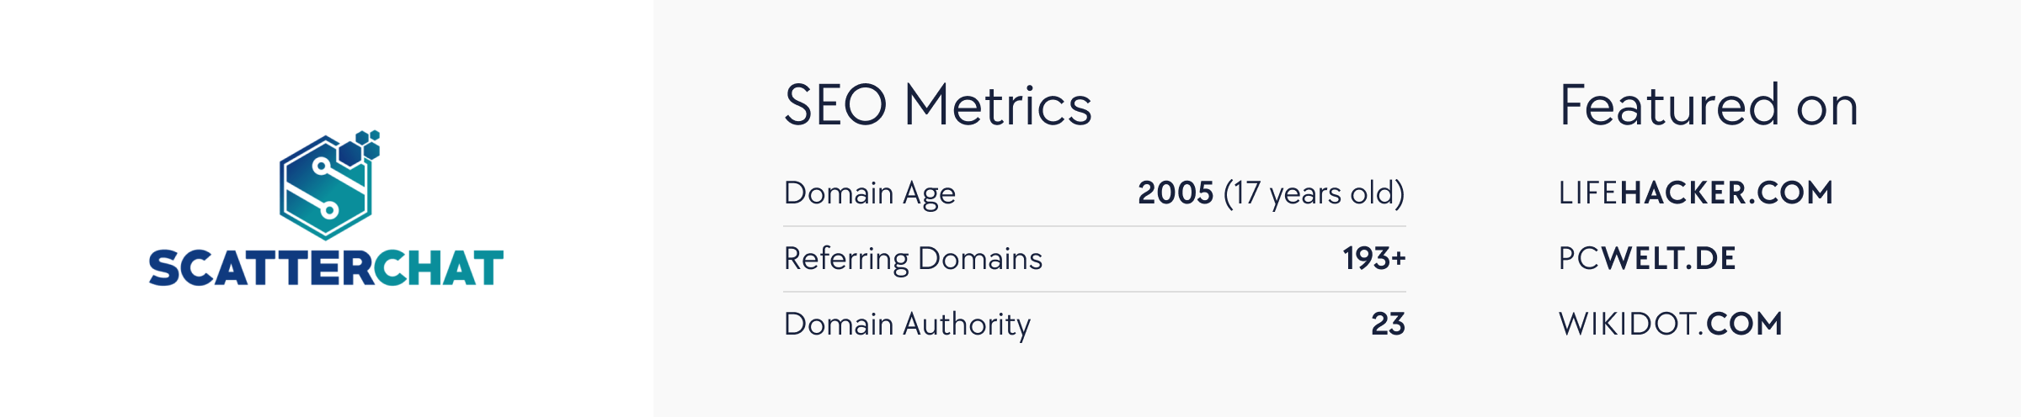Click the 23 domain authority value
The height and width of the screenshot is (417, 2021).
[x=1389, y=325]
